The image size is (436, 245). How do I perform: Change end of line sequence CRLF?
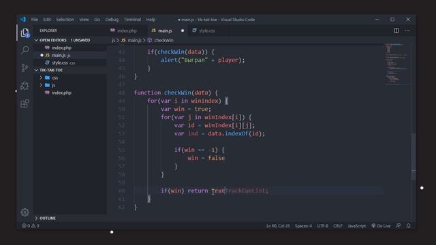point(338,226)
